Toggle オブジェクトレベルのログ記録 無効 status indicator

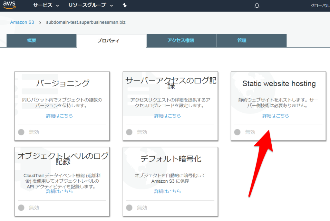click(21, 208)
